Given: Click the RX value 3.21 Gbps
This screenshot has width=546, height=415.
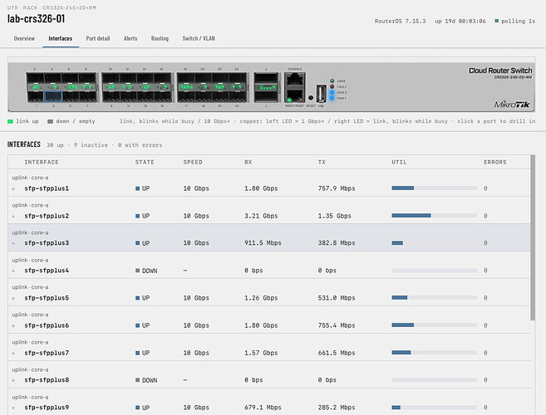Looking at the screenshot, I should coord(261,216).
